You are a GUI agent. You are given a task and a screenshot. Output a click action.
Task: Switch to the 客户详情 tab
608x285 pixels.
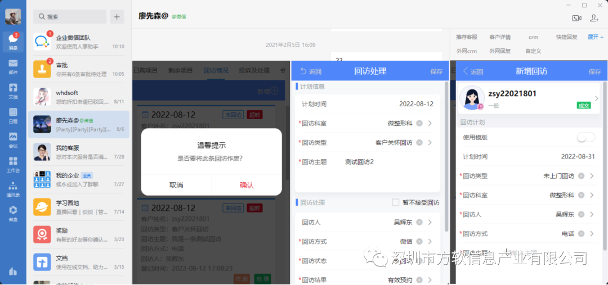499,37
